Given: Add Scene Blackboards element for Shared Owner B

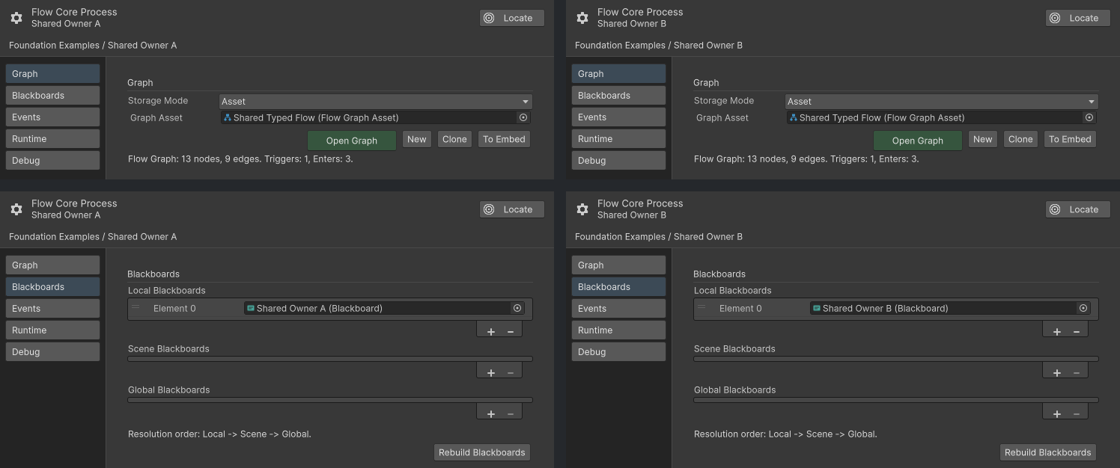Looking at the screenshot, I should tap(1057, 372).
